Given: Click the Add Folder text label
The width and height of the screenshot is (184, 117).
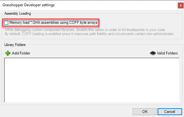Looking at the screenshot, I should pos(21,53).
